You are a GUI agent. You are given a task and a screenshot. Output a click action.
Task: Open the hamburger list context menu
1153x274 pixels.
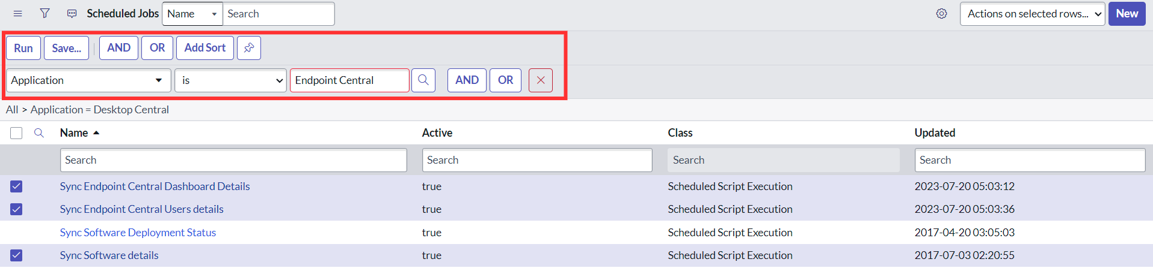coord(17,14)
